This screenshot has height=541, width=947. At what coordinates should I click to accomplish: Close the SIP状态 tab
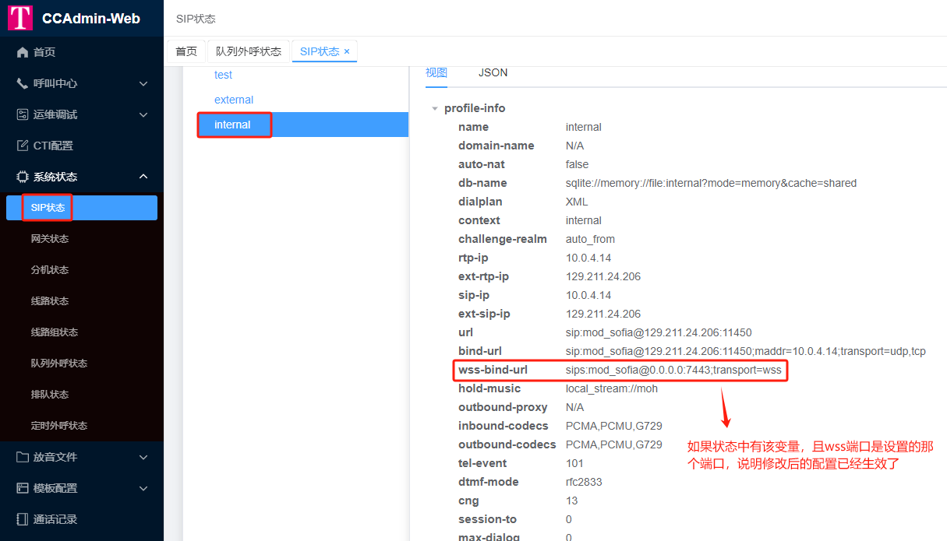pyautogui.click(x=347, y=51)
